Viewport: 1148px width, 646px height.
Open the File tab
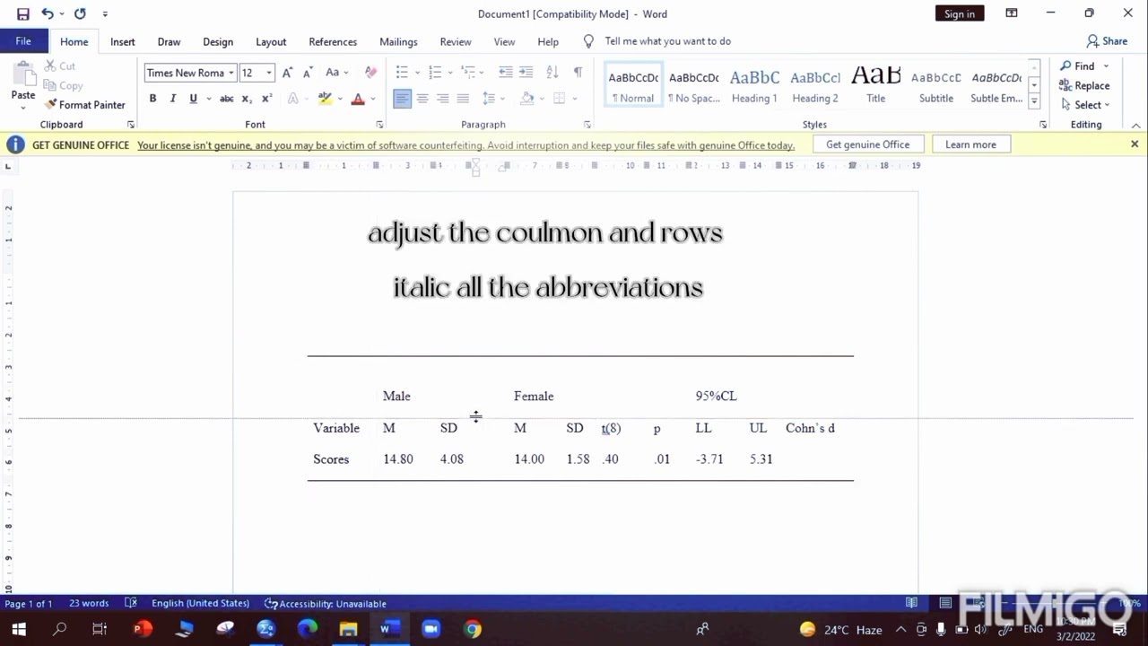click(23, 41)
